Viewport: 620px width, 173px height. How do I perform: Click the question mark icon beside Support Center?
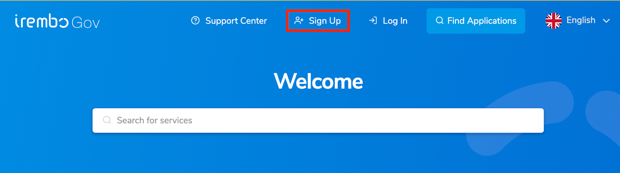click(195, 21)
